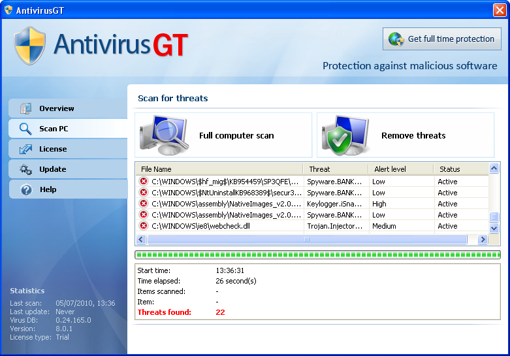The image size is (510, 356).
Task: Click the Last update Never value
Action: point(65,312)
